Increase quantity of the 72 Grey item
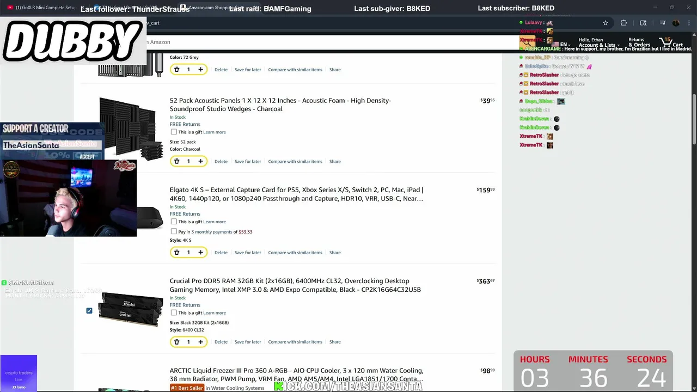The height and width of the screenshot is (392, 697). pyautogui.click(x=200, y=70)
